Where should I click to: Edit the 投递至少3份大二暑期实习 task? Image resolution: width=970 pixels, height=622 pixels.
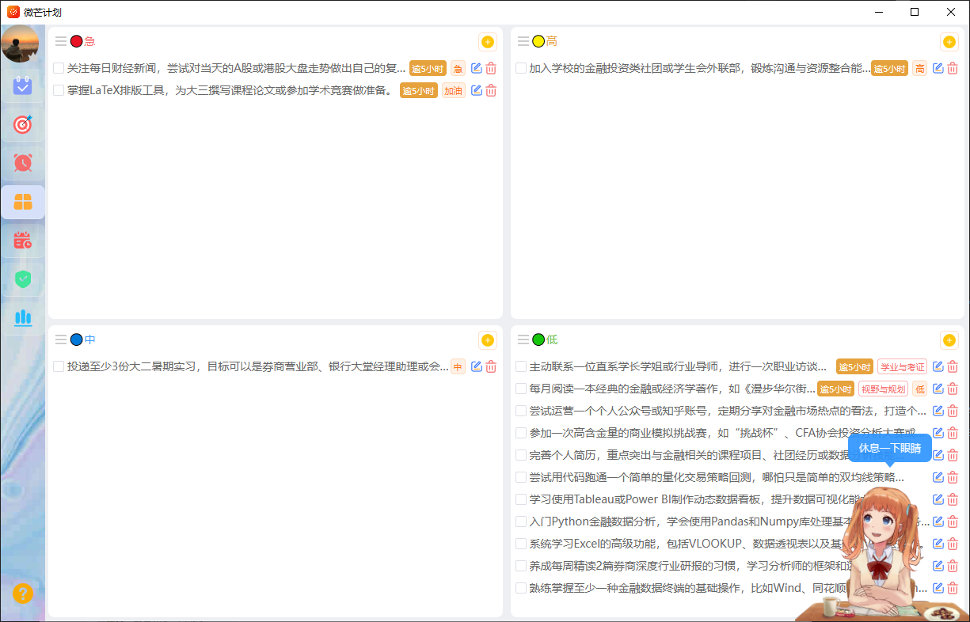point(477,366)
